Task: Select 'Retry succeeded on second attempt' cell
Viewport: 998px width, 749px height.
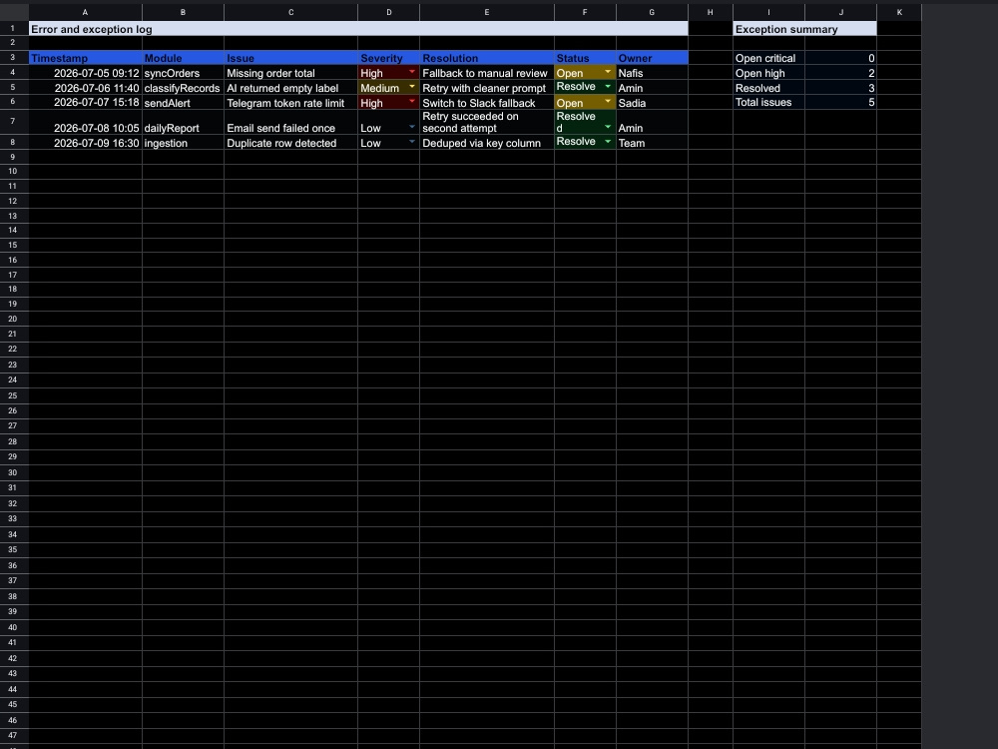Action: click(487, 122)
